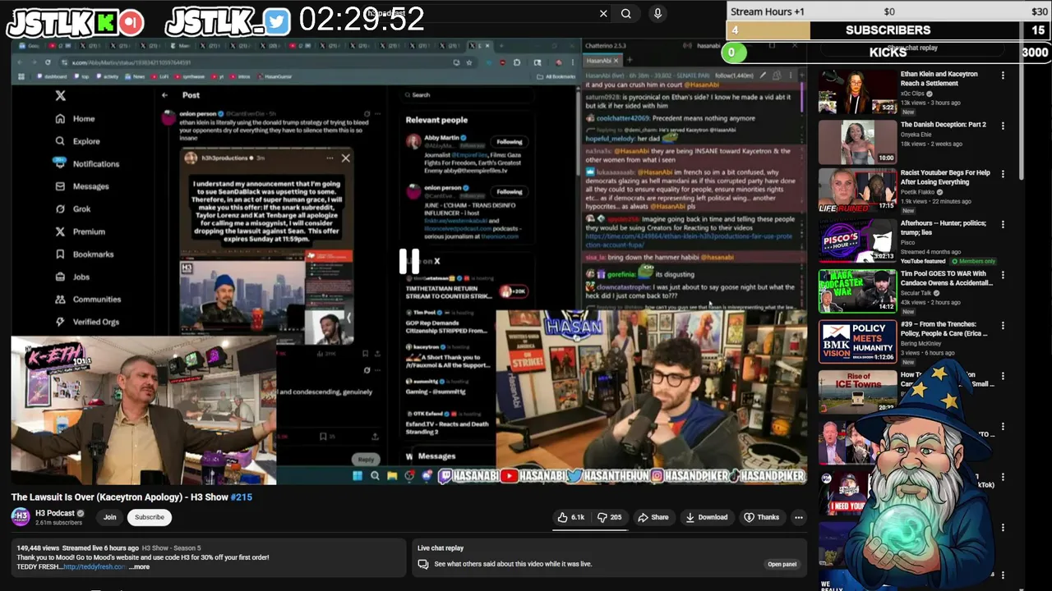Open the LIFE RUINED thumbnail video

[x=857, y=191]
